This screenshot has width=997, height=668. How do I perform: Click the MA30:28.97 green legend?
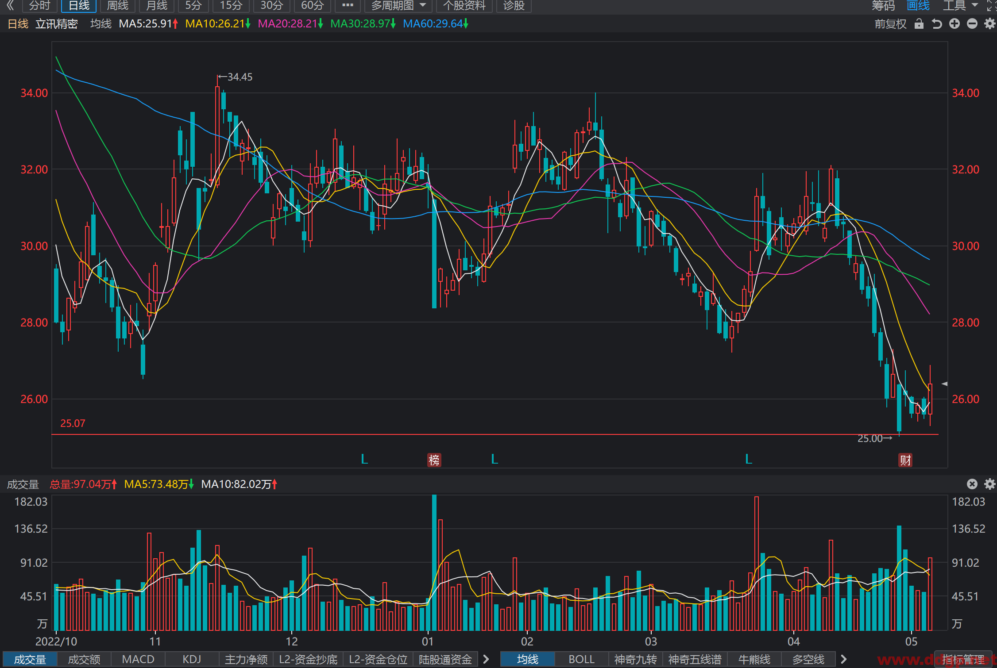click(x=363, y=24)
